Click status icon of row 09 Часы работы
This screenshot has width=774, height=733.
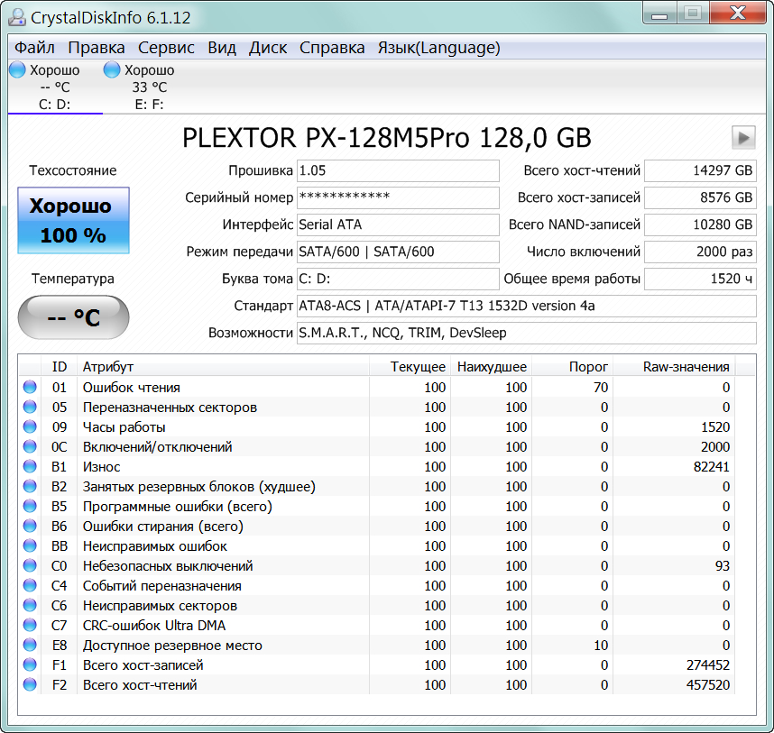[30, 426]
